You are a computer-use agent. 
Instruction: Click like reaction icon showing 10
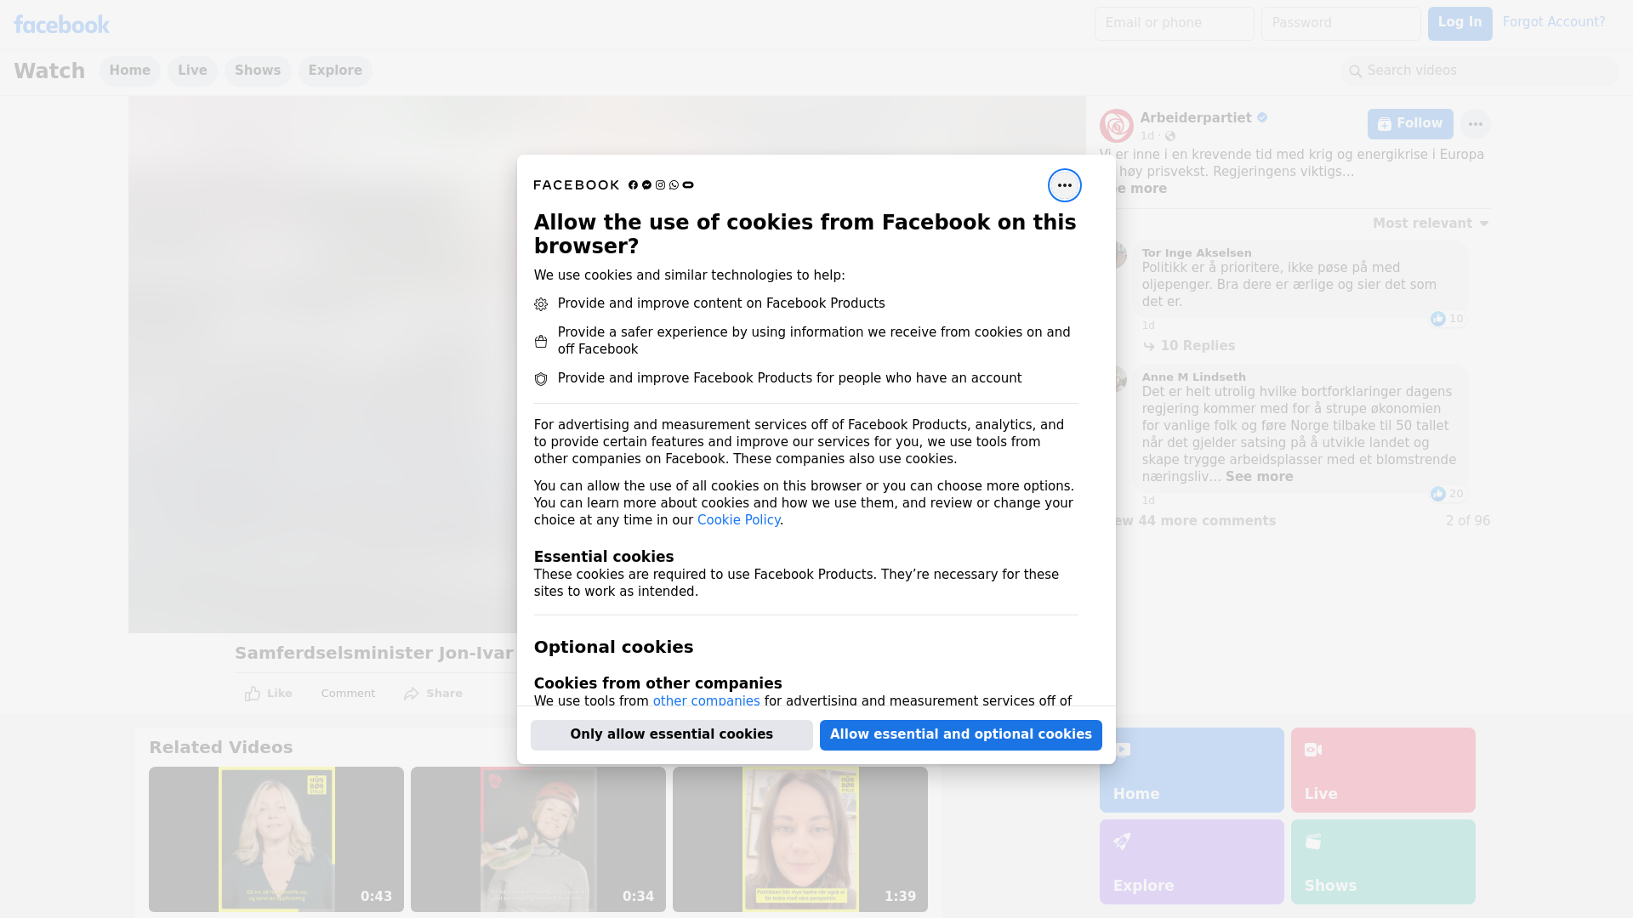coord(1437,319)
